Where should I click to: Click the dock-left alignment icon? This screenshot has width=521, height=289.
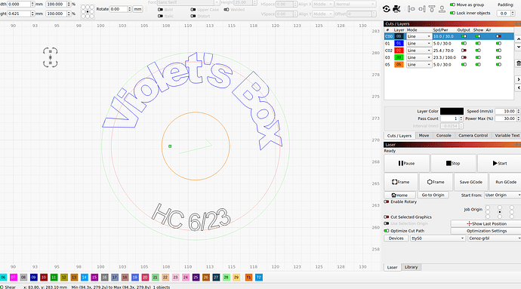coord(411,9)
